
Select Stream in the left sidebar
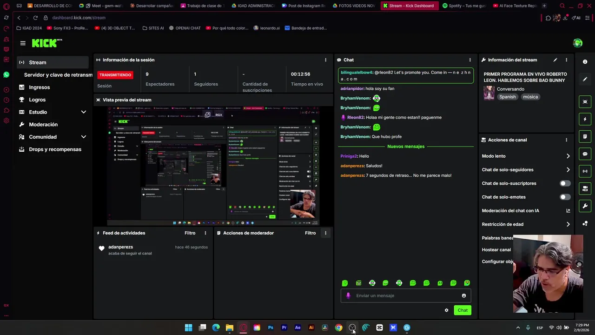click(x=53, y=62)
